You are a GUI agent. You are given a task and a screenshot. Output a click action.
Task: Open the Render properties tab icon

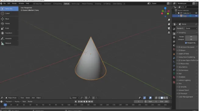(174, 34)
